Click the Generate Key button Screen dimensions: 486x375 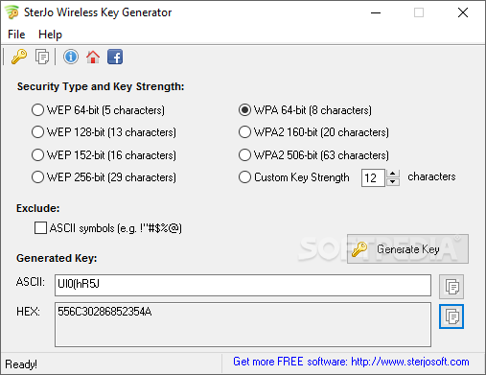coord(407,248)
